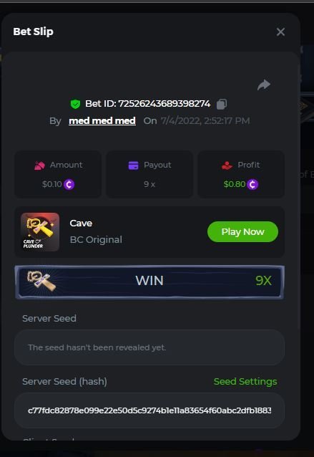Close the Bet Slip dialog
This screenshot has height=457, width=314.
click(280, 32)
